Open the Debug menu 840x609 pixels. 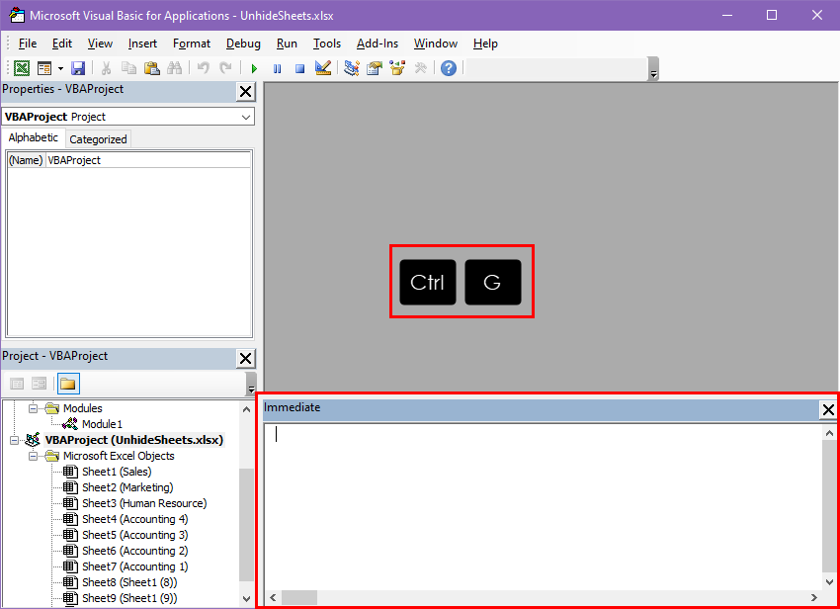(x=243, y=43)
